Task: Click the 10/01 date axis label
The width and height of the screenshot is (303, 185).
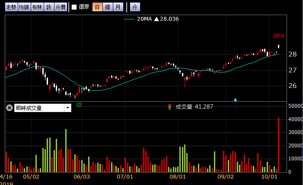Action: pyautogui.click(x=269, y=177)
